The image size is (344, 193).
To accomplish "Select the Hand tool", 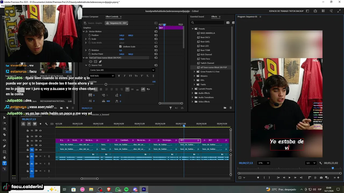I will [x=4, y=157].
